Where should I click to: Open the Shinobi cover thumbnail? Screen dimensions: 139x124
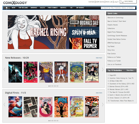click(x=46, y=107)
